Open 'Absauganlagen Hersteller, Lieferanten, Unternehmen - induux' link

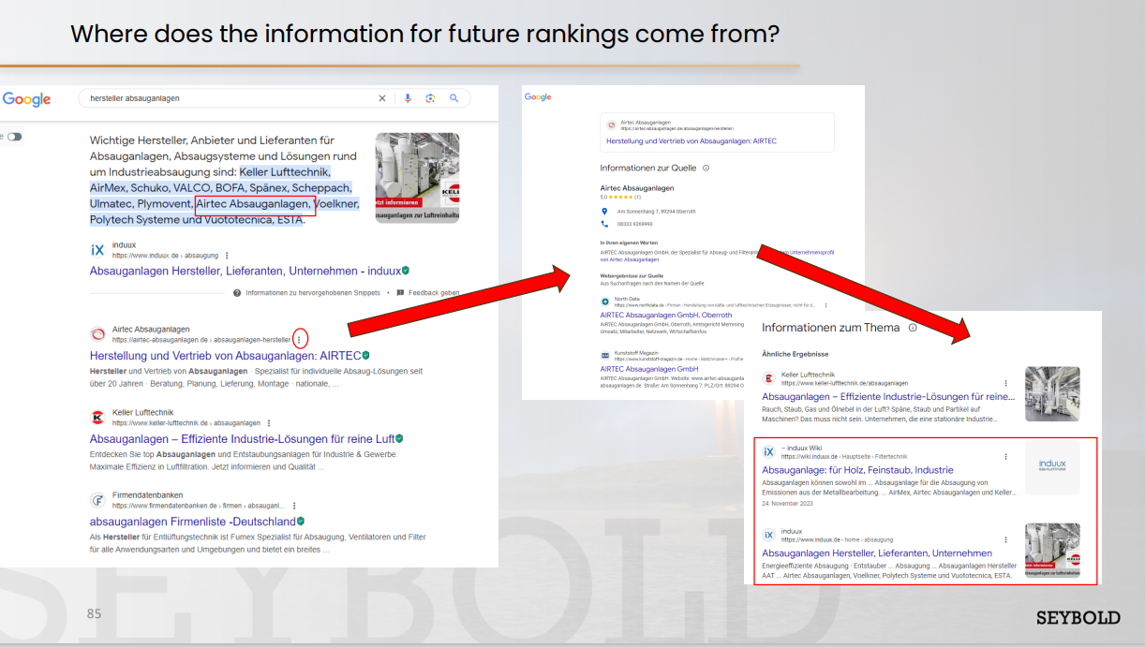pos(245,271)
